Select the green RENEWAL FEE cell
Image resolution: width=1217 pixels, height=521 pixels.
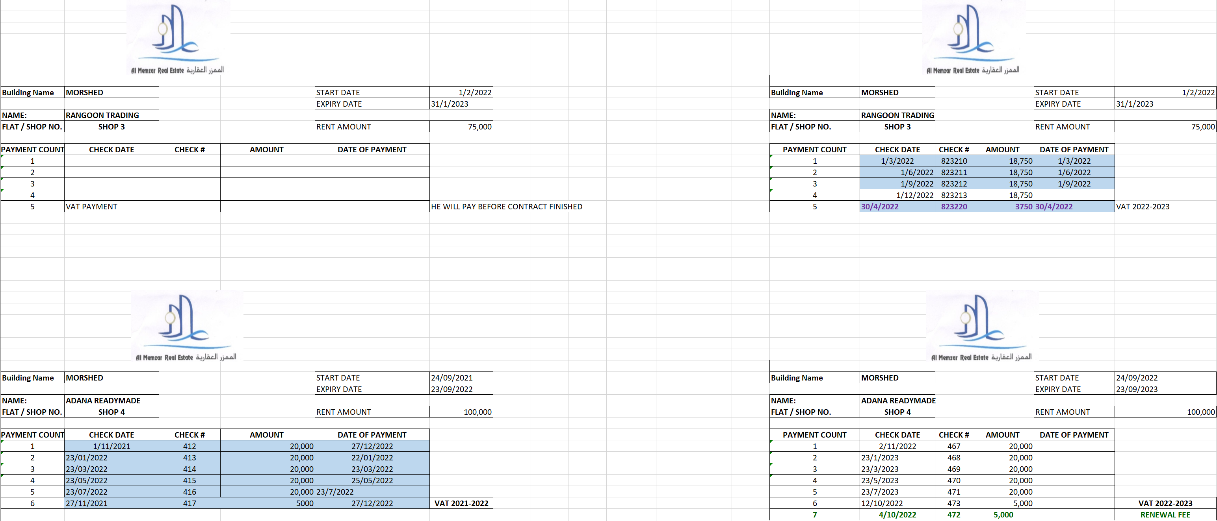tap(1165, 515)
